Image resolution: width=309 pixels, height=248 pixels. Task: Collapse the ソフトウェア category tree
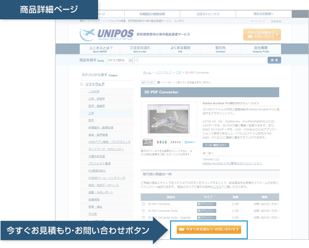(x=82, y=84)
